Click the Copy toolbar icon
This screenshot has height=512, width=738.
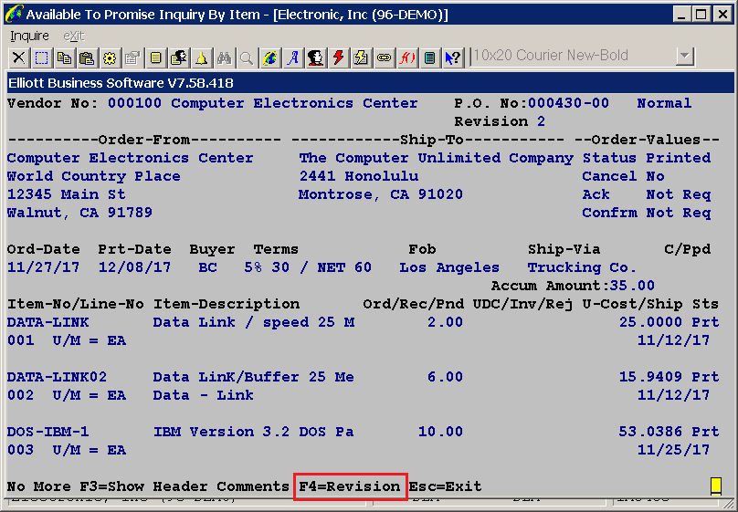64,57
